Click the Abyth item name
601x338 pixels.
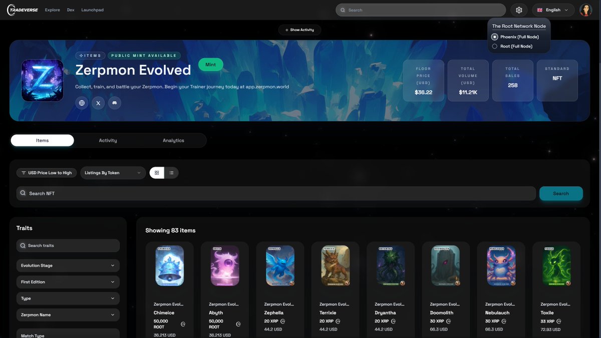tap(216, 313)
